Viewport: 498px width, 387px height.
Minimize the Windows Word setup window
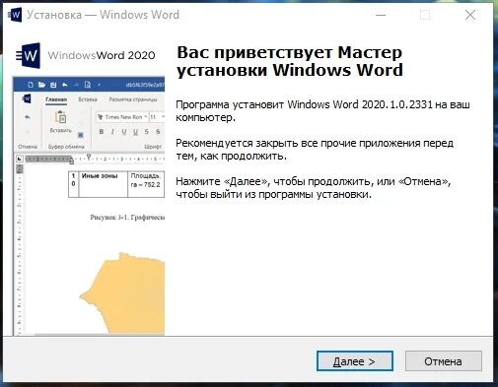(x=381, y=15)
